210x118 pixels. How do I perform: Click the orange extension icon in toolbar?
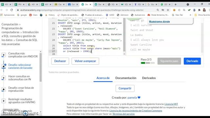pos(174,10)
